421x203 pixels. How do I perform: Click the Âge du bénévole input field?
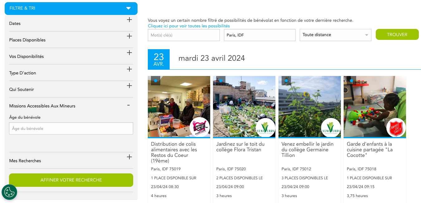71,128
